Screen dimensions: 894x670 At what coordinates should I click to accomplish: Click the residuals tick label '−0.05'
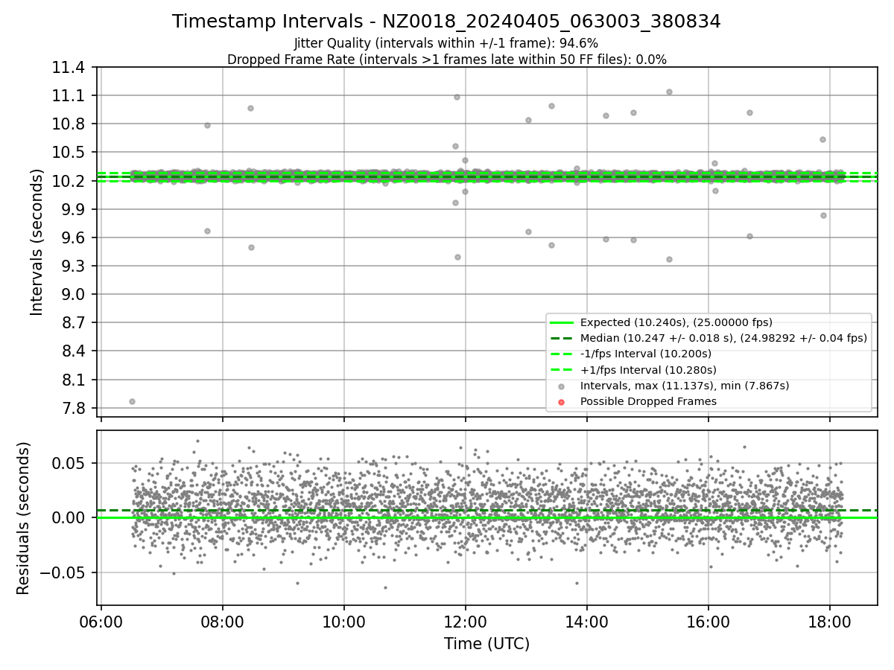tap(64, 572)
